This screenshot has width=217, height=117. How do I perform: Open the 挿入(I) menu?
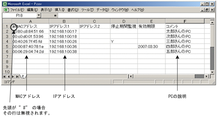click(60, 10)
